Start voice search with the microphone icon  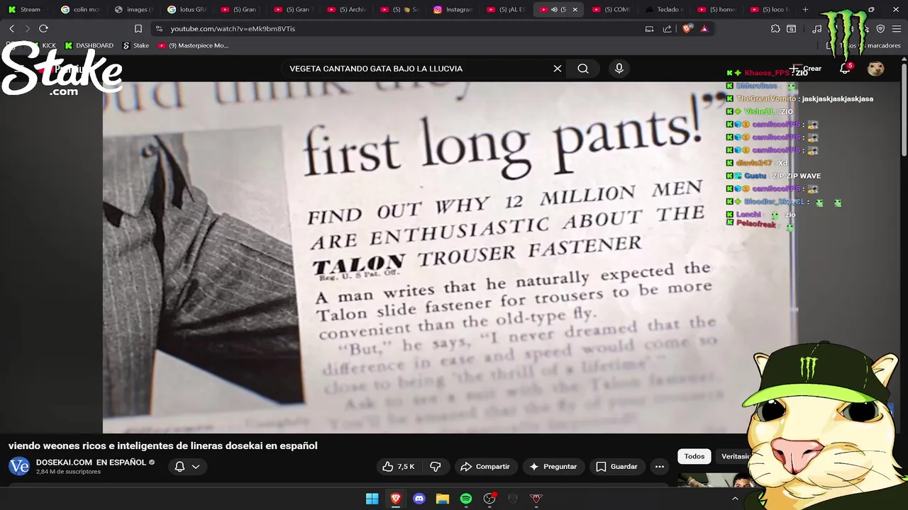[619, 69]
